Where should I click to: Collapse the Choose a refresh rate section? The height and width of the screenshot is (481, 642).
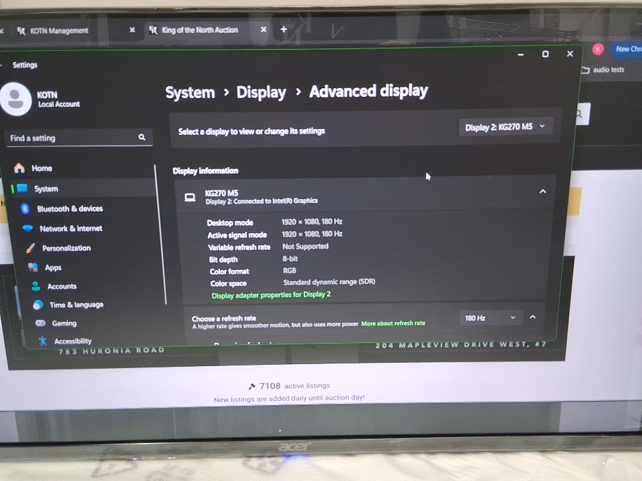point(532,317)
